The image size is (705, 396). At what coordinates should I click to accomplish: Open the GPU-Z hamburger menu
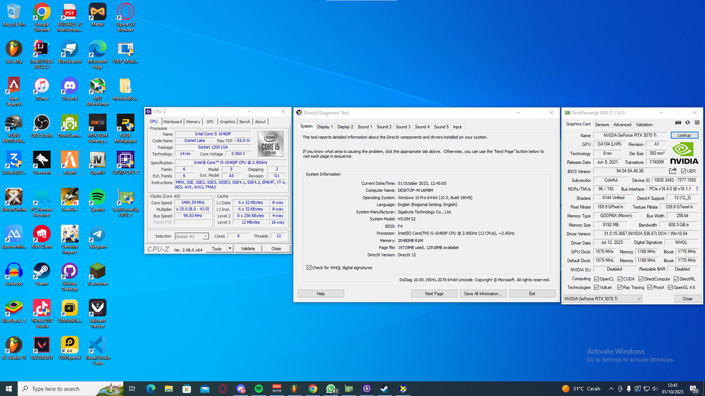coord(697,123)
